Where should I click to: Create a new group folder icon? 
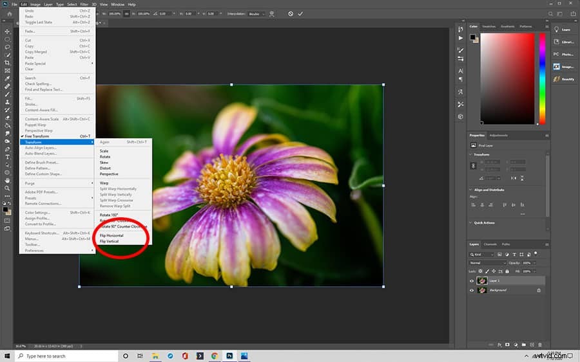pos(524,345)
